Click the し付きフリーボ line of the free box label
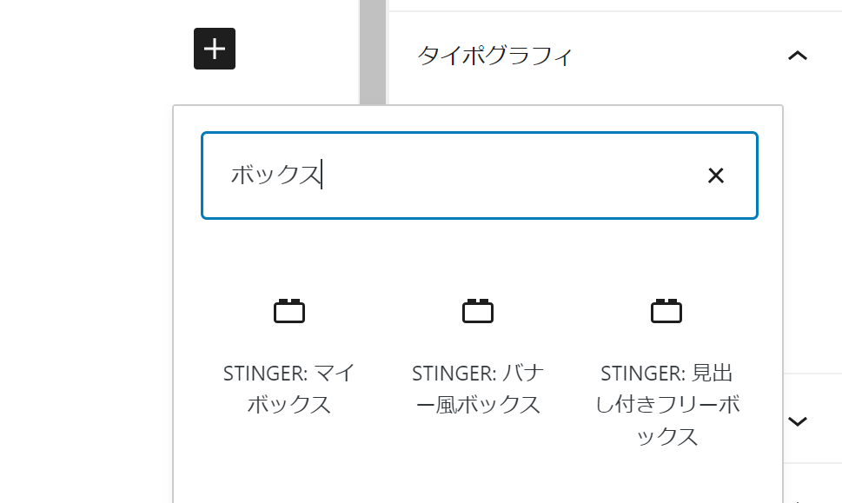The height and width of the screenshot is (503, 842). click(667, 405)
